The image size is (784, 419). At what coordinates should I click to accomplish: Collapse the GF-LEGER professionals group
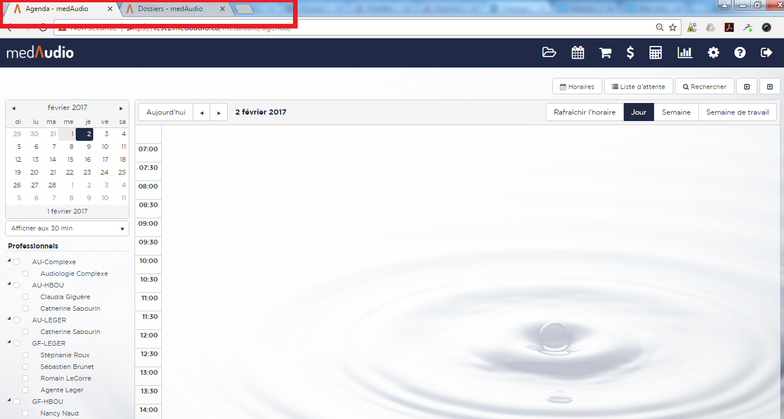tap(9, 342)
